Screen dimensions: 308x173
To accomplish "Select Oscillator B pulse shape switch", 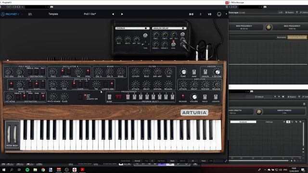I will (x=87, y=85).
